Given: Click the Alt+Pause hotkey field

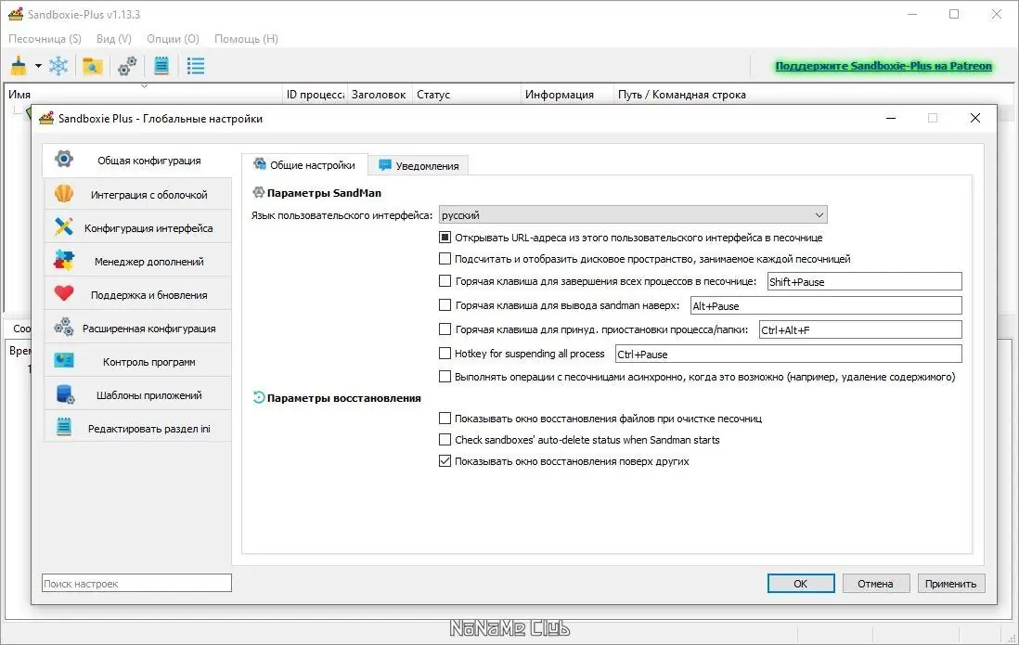Looking at the screenshot, I should 826,305.
